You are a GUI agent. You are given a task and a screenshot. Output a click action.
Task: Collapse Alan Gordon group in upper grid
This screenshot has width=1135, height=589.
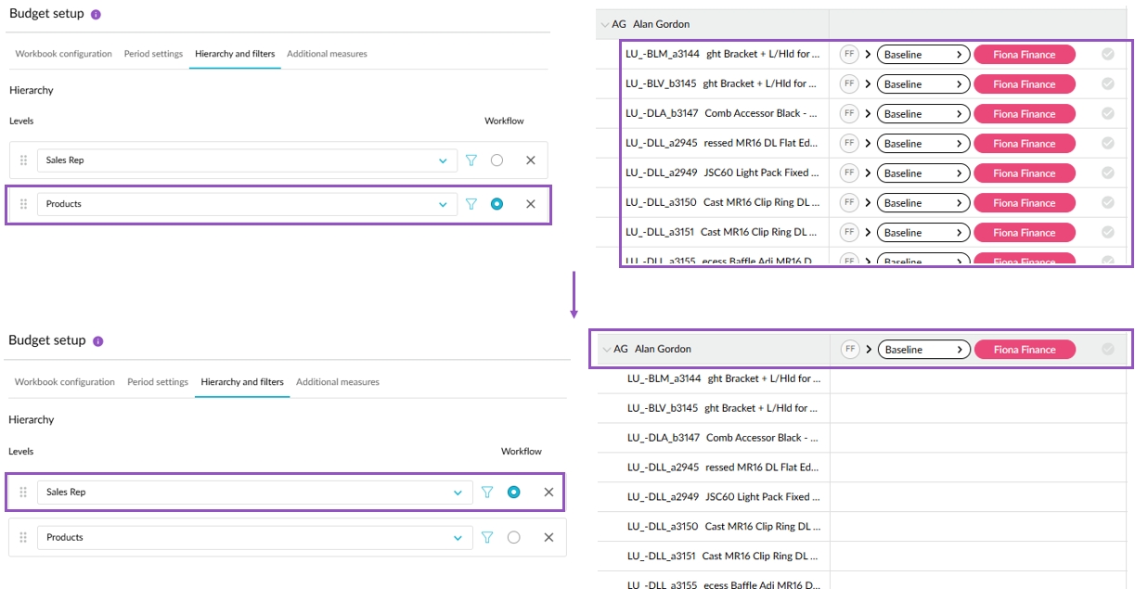coord(605,25)
